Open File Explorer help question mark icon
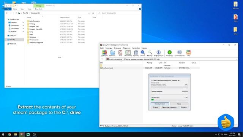243x137 pixels. pos(140,9)
